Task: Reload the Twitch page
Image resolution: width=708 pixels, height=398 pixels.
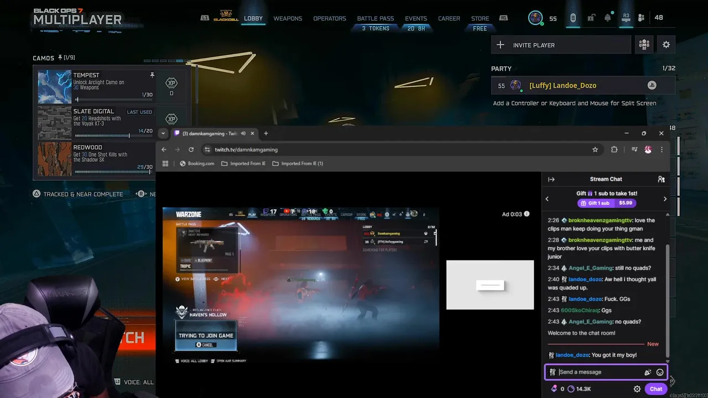Action: [x=191, y=149]
